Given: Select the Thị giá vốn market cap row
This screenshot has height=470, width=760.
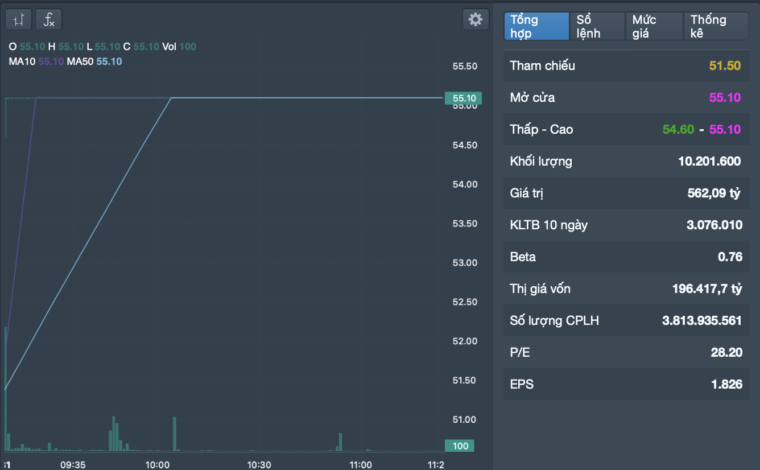Looking at the screenshot, I should click(626, 289).
